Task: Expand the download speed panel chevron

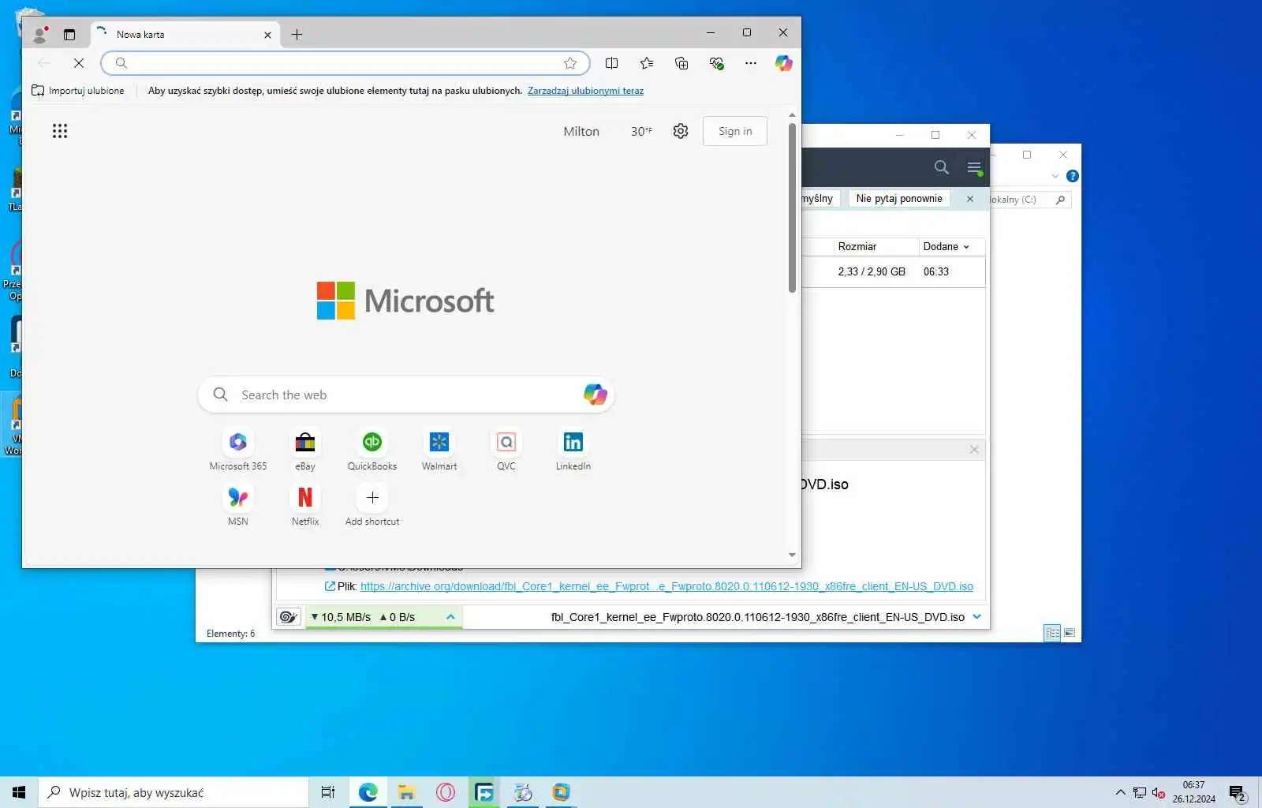Action: 450,617
